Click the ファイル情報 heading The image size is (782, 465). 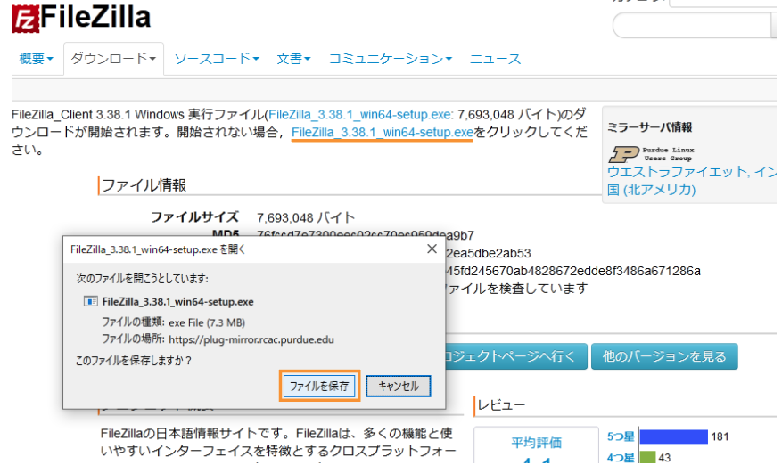tap(144, 185)
